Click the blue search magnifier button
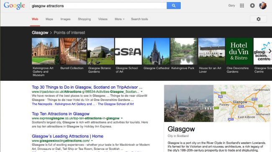Viewport: 272px width, 152px height. tap(174, 6)
